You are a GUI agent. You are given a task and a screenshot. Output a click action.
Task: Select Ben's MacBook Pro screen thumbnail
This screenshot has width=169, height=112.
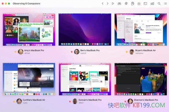(x=85, y=30)
